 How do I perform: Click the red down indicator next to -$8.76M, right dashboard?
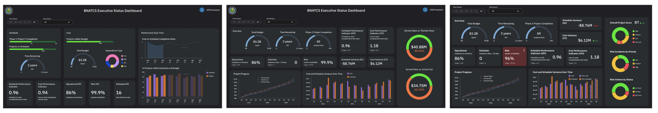click(x=595, y=26)
